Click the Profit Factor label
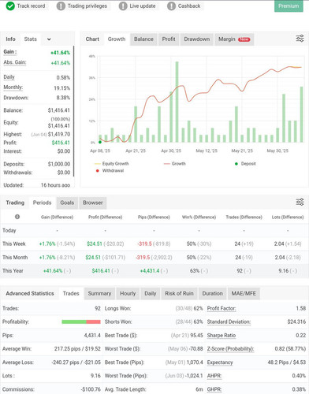This screenshot has height=394, width=309. pyautogui.click(x=222, y=308)
